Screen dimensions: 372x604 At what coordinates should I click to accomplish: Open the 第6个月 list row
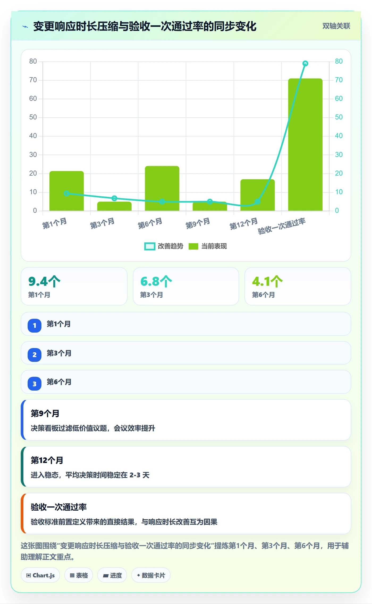pos(186,382)
